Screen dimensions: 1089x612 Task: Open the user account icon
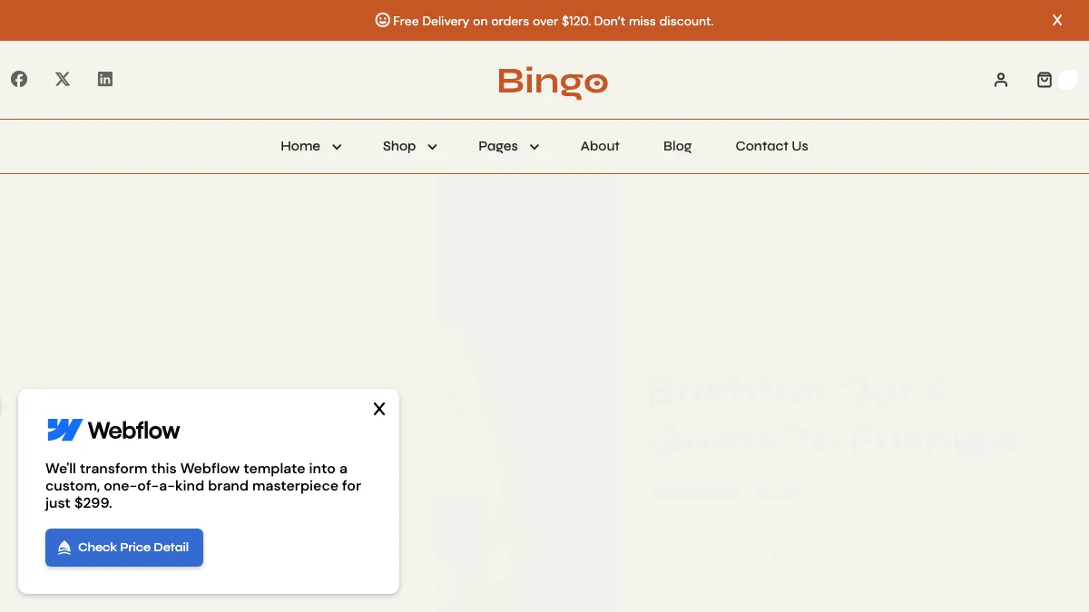(1001, 80)
